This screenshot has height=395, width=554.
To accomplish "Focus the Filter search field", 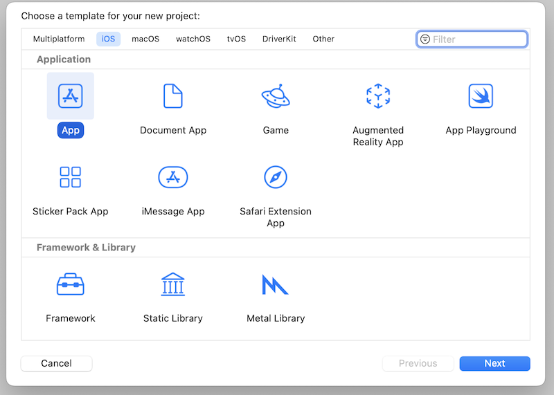I will [478, 39].
